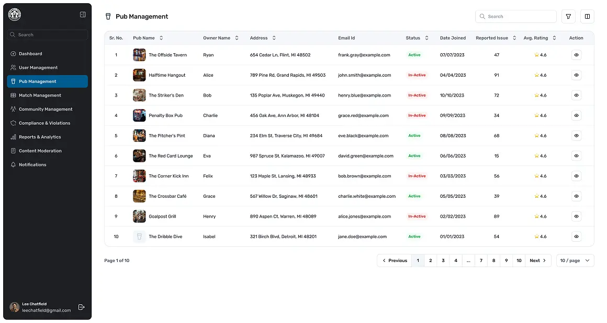Open User Management in sidebar

click(x=38, y=68)
